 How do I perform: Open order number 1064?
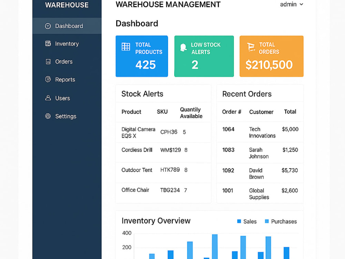(x=228, y=129)
